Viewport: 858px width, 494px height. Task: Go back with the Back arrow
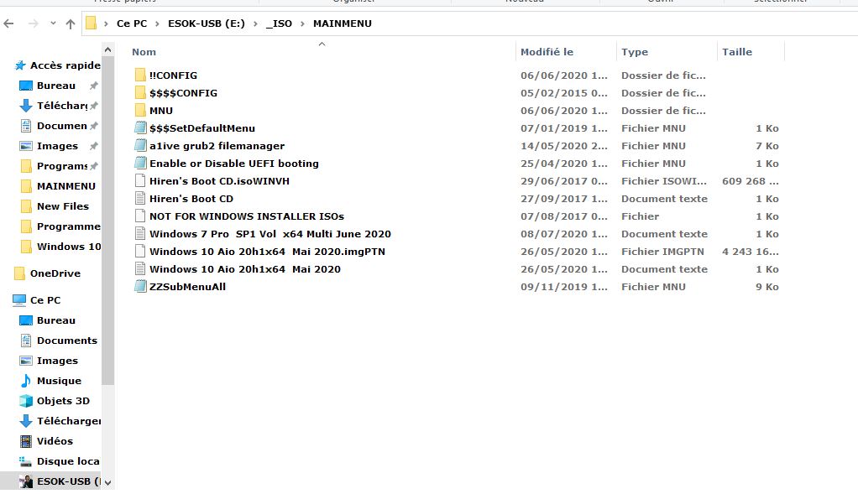point(8,23)
